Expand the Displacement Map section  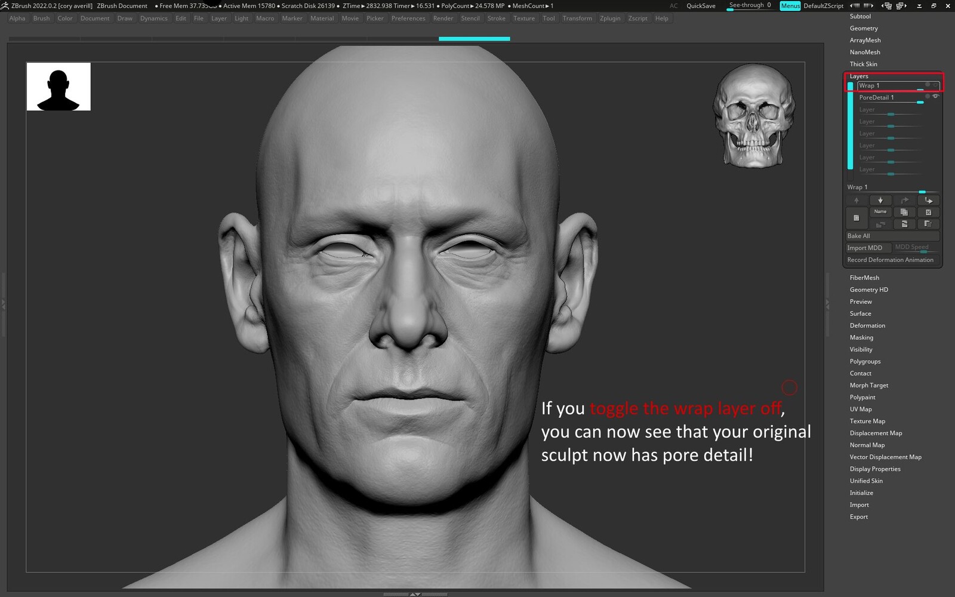(x=876, y=433)
